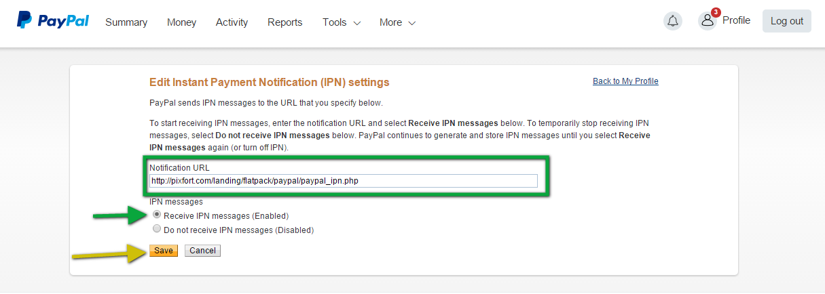
Task: Follow the Back to My Profile link
Action: click(x=625, y=81)
